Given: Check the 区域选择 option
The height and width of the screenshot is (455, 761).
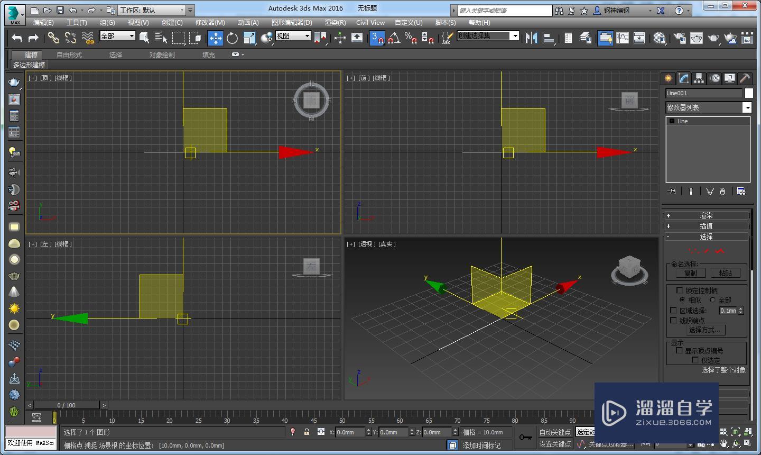Looking at the screenshot, I should click(x=674, y=311).
